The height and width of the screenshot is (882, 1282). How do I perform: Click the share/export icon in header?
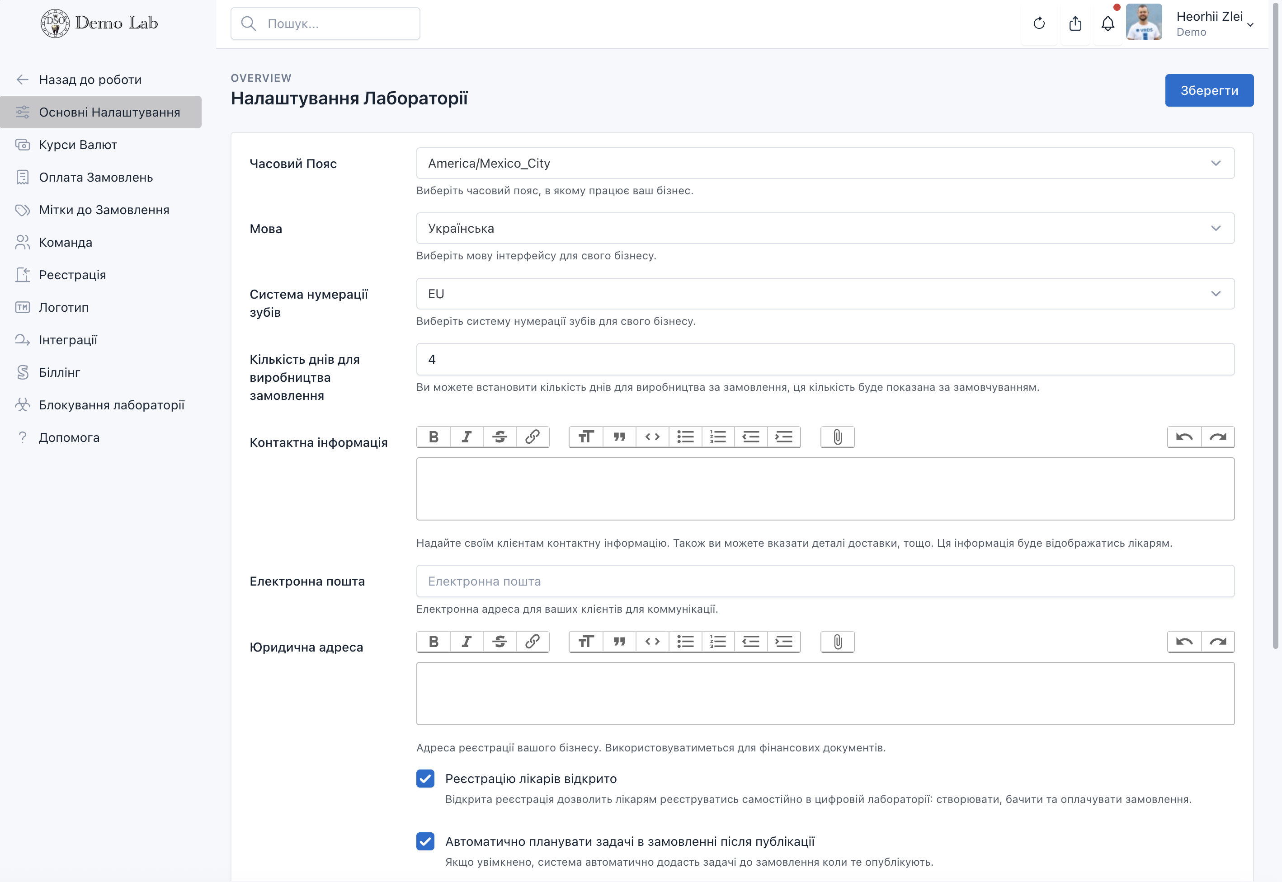click(1075, 24)
